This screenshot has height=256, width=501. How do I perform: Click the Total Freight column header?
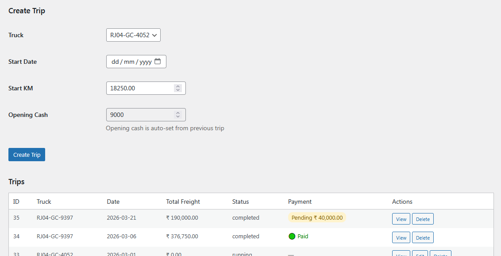pos(183,202)
